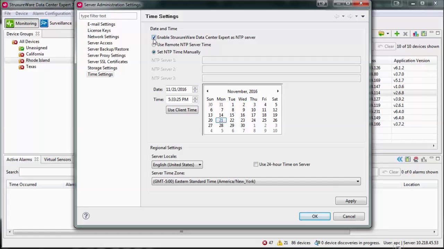Select Network Settings in settings list
Image resolution: width=444 pixels, height=249 pixels.
click(103, 37)
